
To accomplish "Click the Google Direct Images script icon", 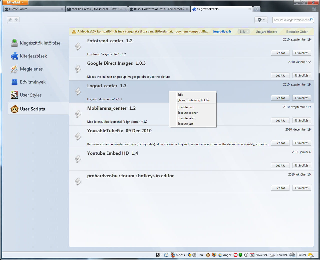I will tap(78, 69).
